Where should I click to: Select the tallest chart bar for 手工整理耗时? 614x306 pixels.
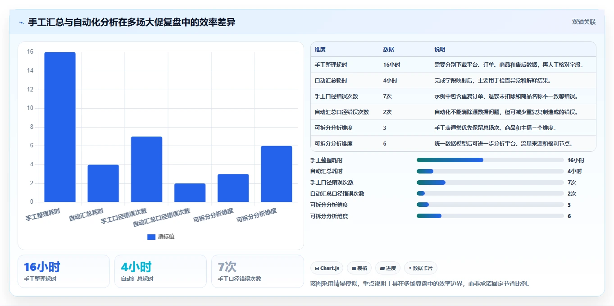point(60,127)
